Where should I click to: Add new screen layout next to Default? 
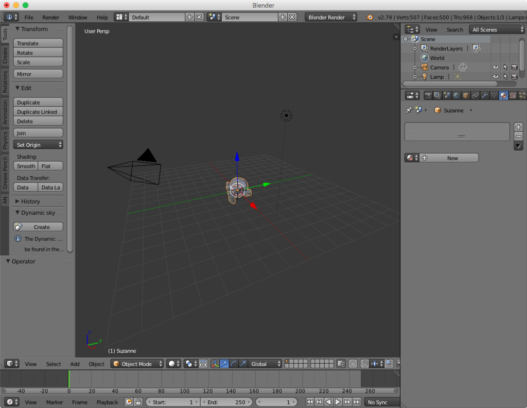click(189, 17)
